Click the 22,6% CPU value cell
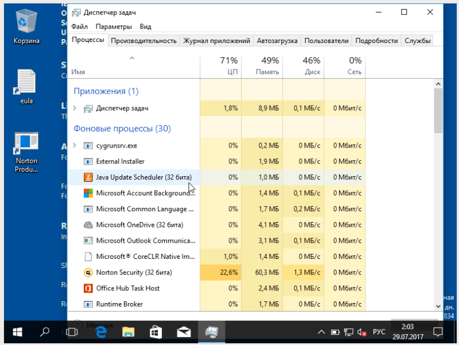The height and width of the screenshot is (345, 459). coord(221,272)
